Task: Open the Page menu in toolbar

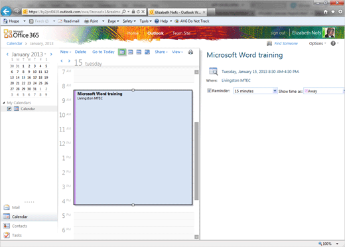Action: click(113, 21)
